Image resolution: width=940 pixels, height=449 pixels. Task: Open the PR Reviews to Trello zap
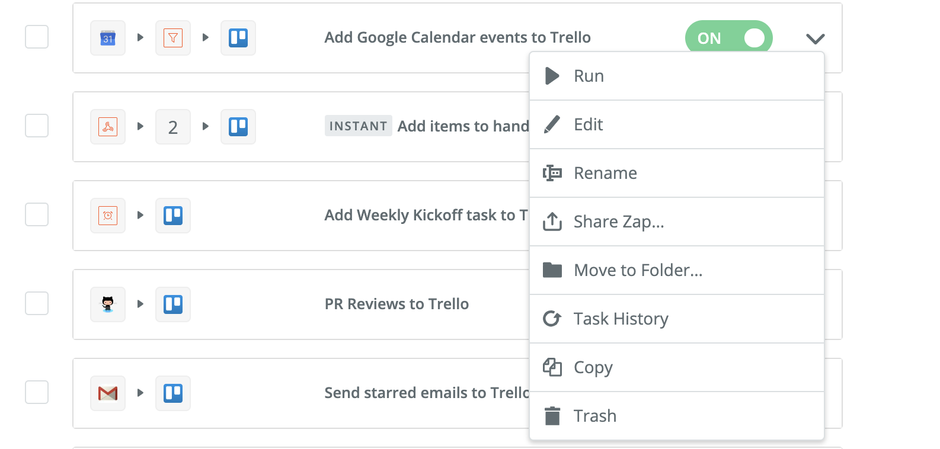click(x=397, y=304)
